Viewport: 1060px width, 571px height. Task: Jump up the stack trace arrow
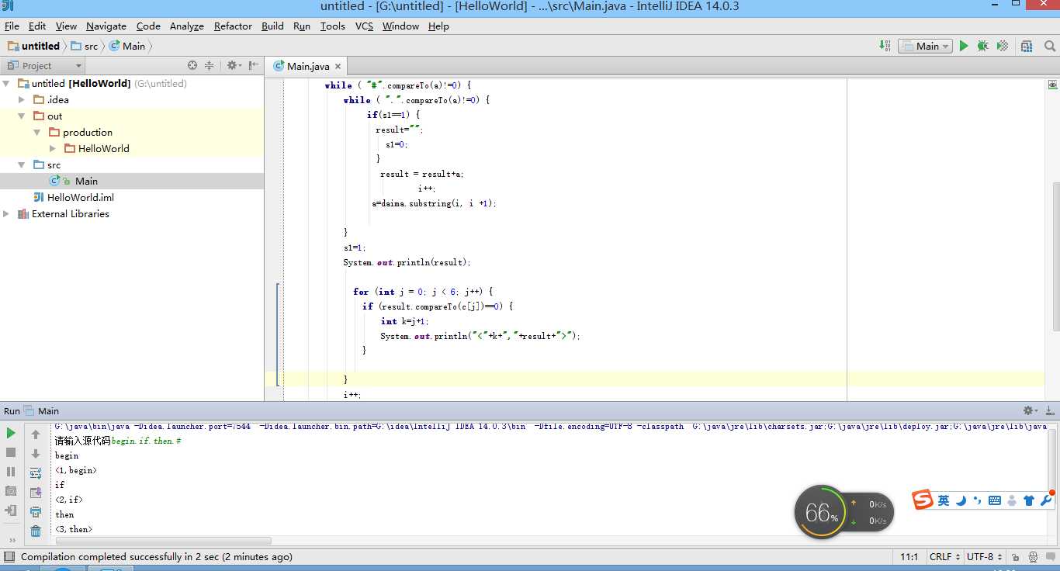36,434
